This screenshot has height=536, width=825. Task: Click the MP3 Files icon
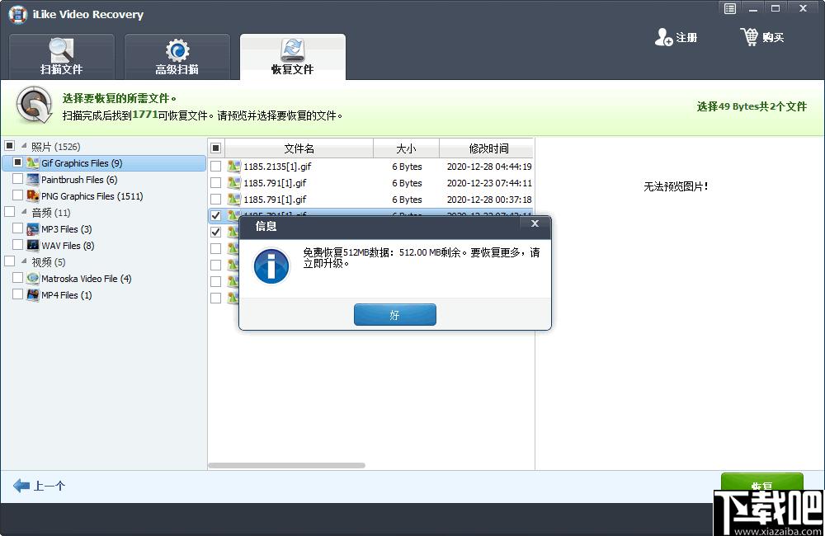tap(33, 229)
